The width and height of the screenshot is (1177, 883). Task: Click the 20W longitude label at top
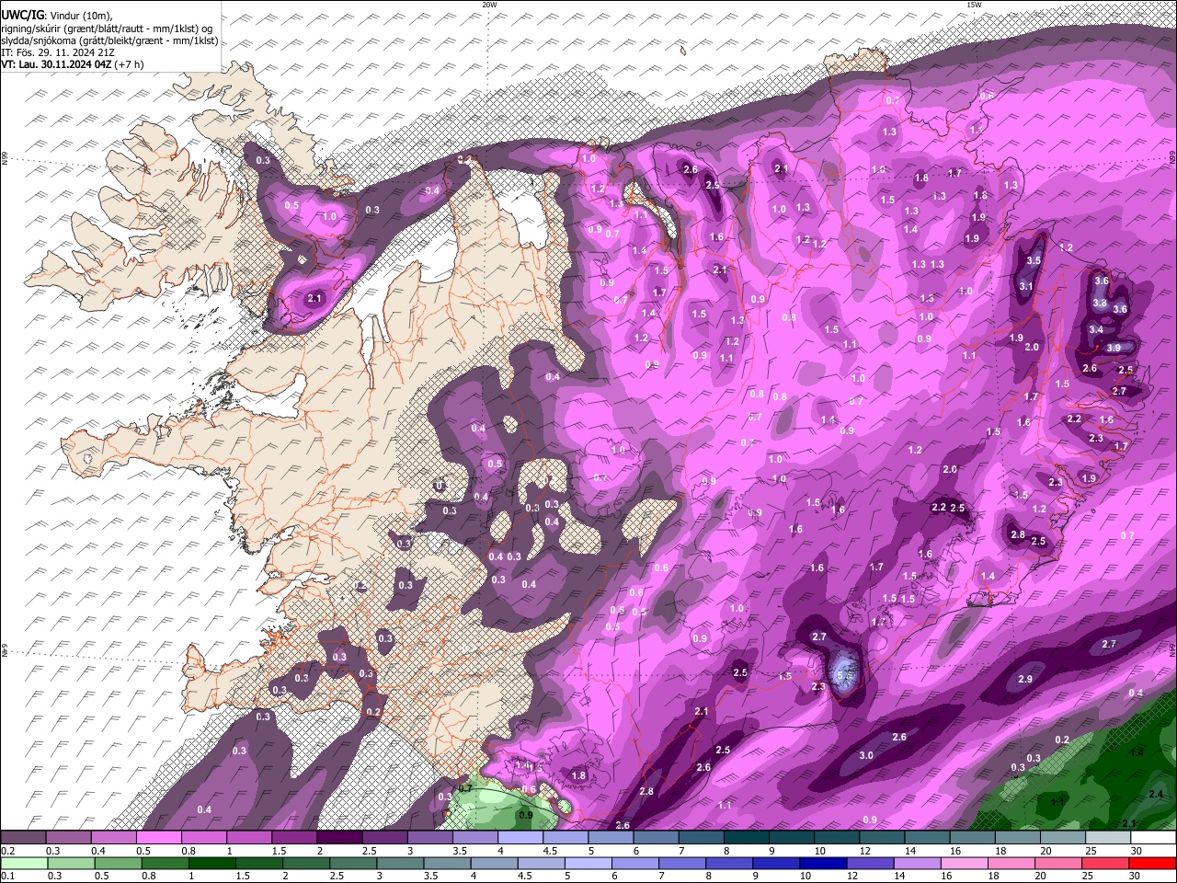pyautogui.click(x=489, y=5)
